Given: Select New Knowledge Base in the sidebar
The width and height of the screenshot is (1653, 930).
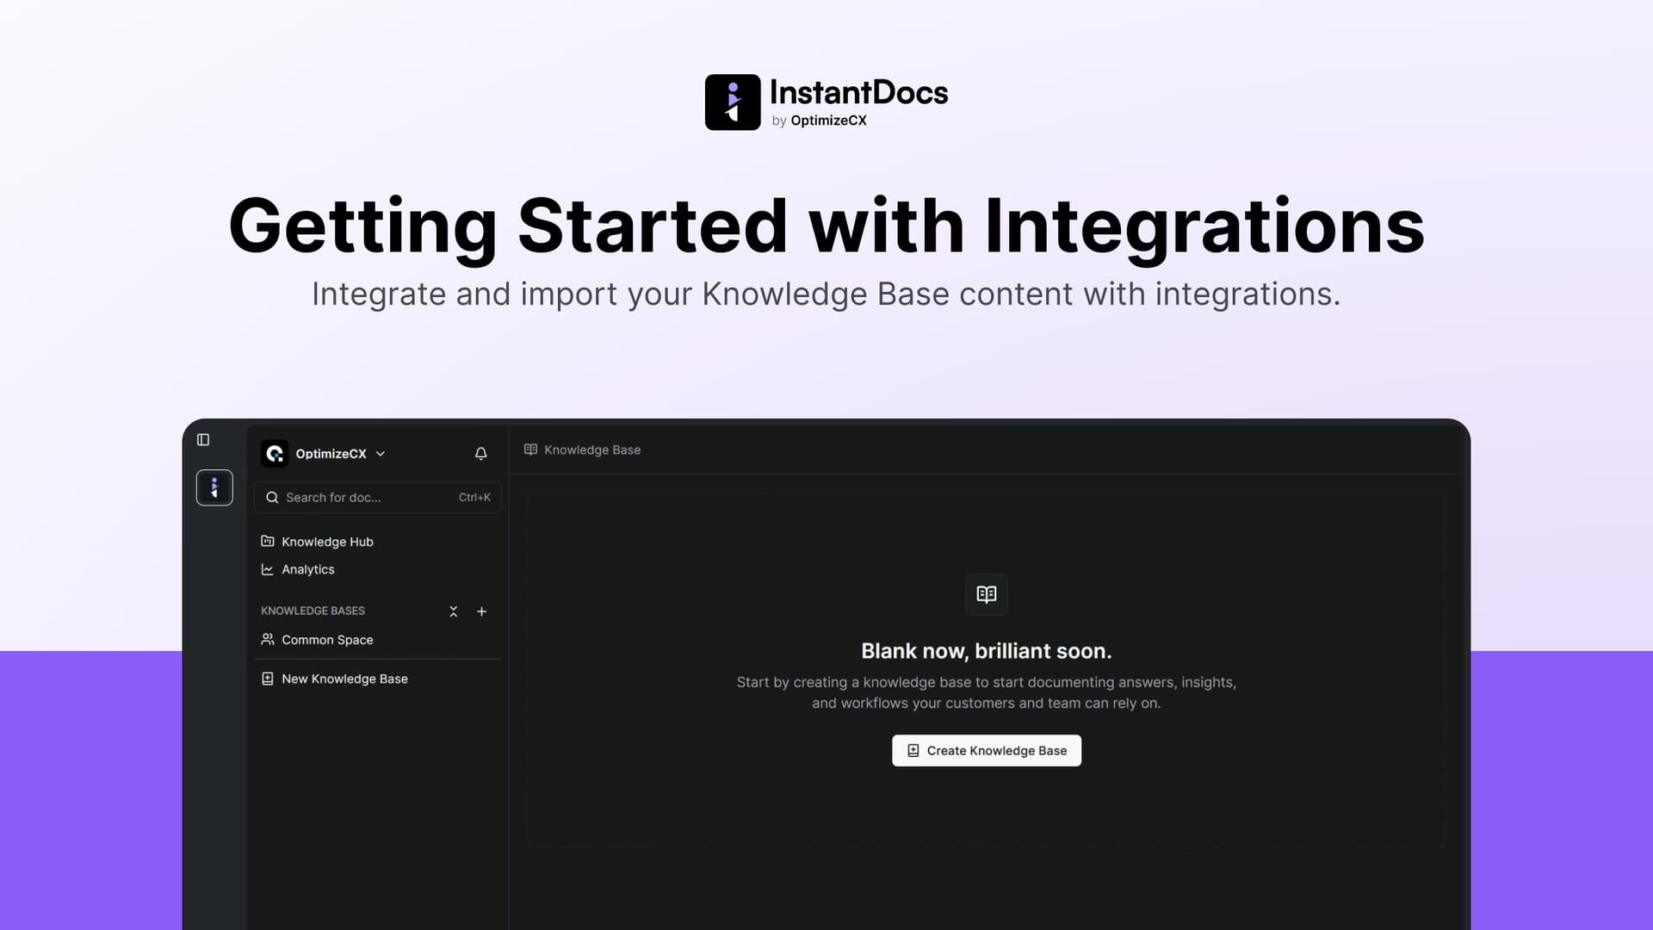Looking at the screenshot, I should pyautogui.click(x=344, y=679).
